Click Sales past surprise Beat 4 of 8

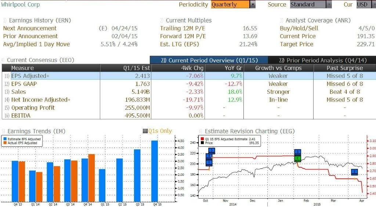coord(345,92)
